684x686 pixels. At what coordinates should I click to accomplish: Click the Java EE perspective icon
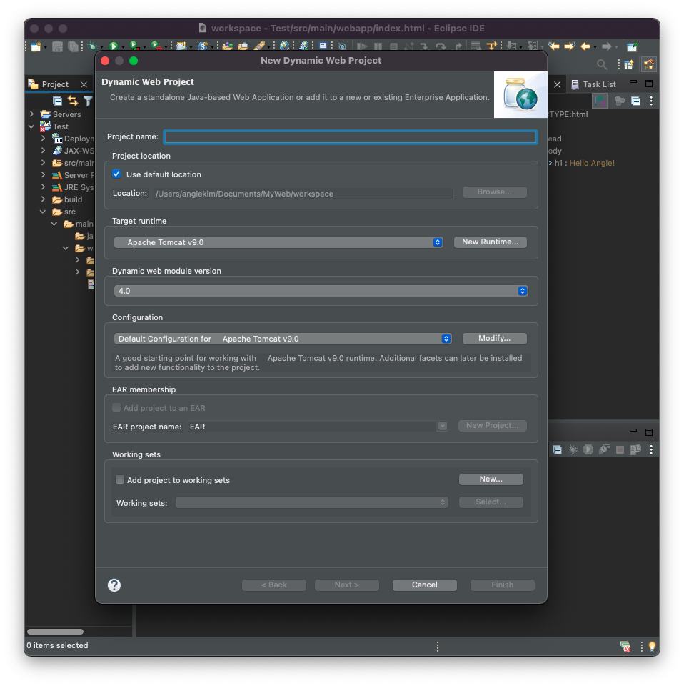coord(648,65)
